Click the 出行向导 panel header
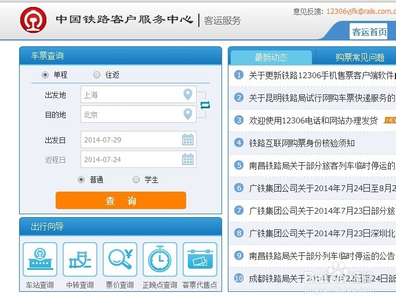 point(121,226)
